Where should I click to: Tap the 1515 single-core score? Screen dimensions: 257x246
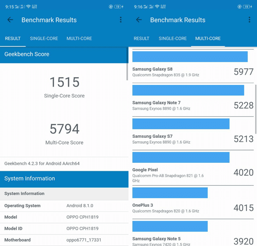tap(64, 82)
